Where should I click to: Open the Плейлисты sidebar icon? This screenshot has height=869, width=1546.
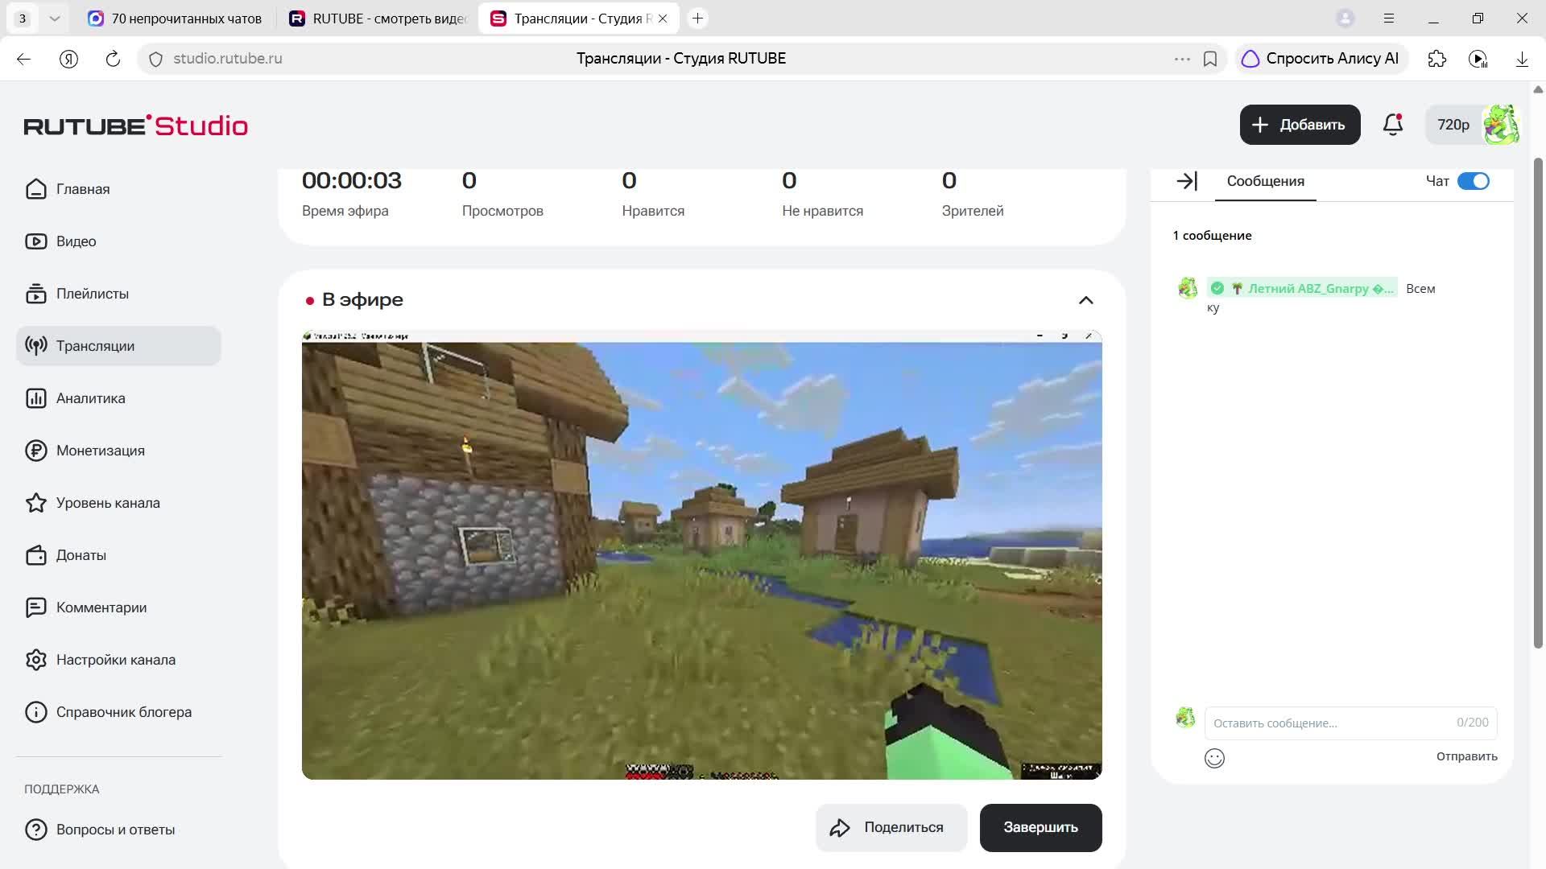(x=36, y=294)
